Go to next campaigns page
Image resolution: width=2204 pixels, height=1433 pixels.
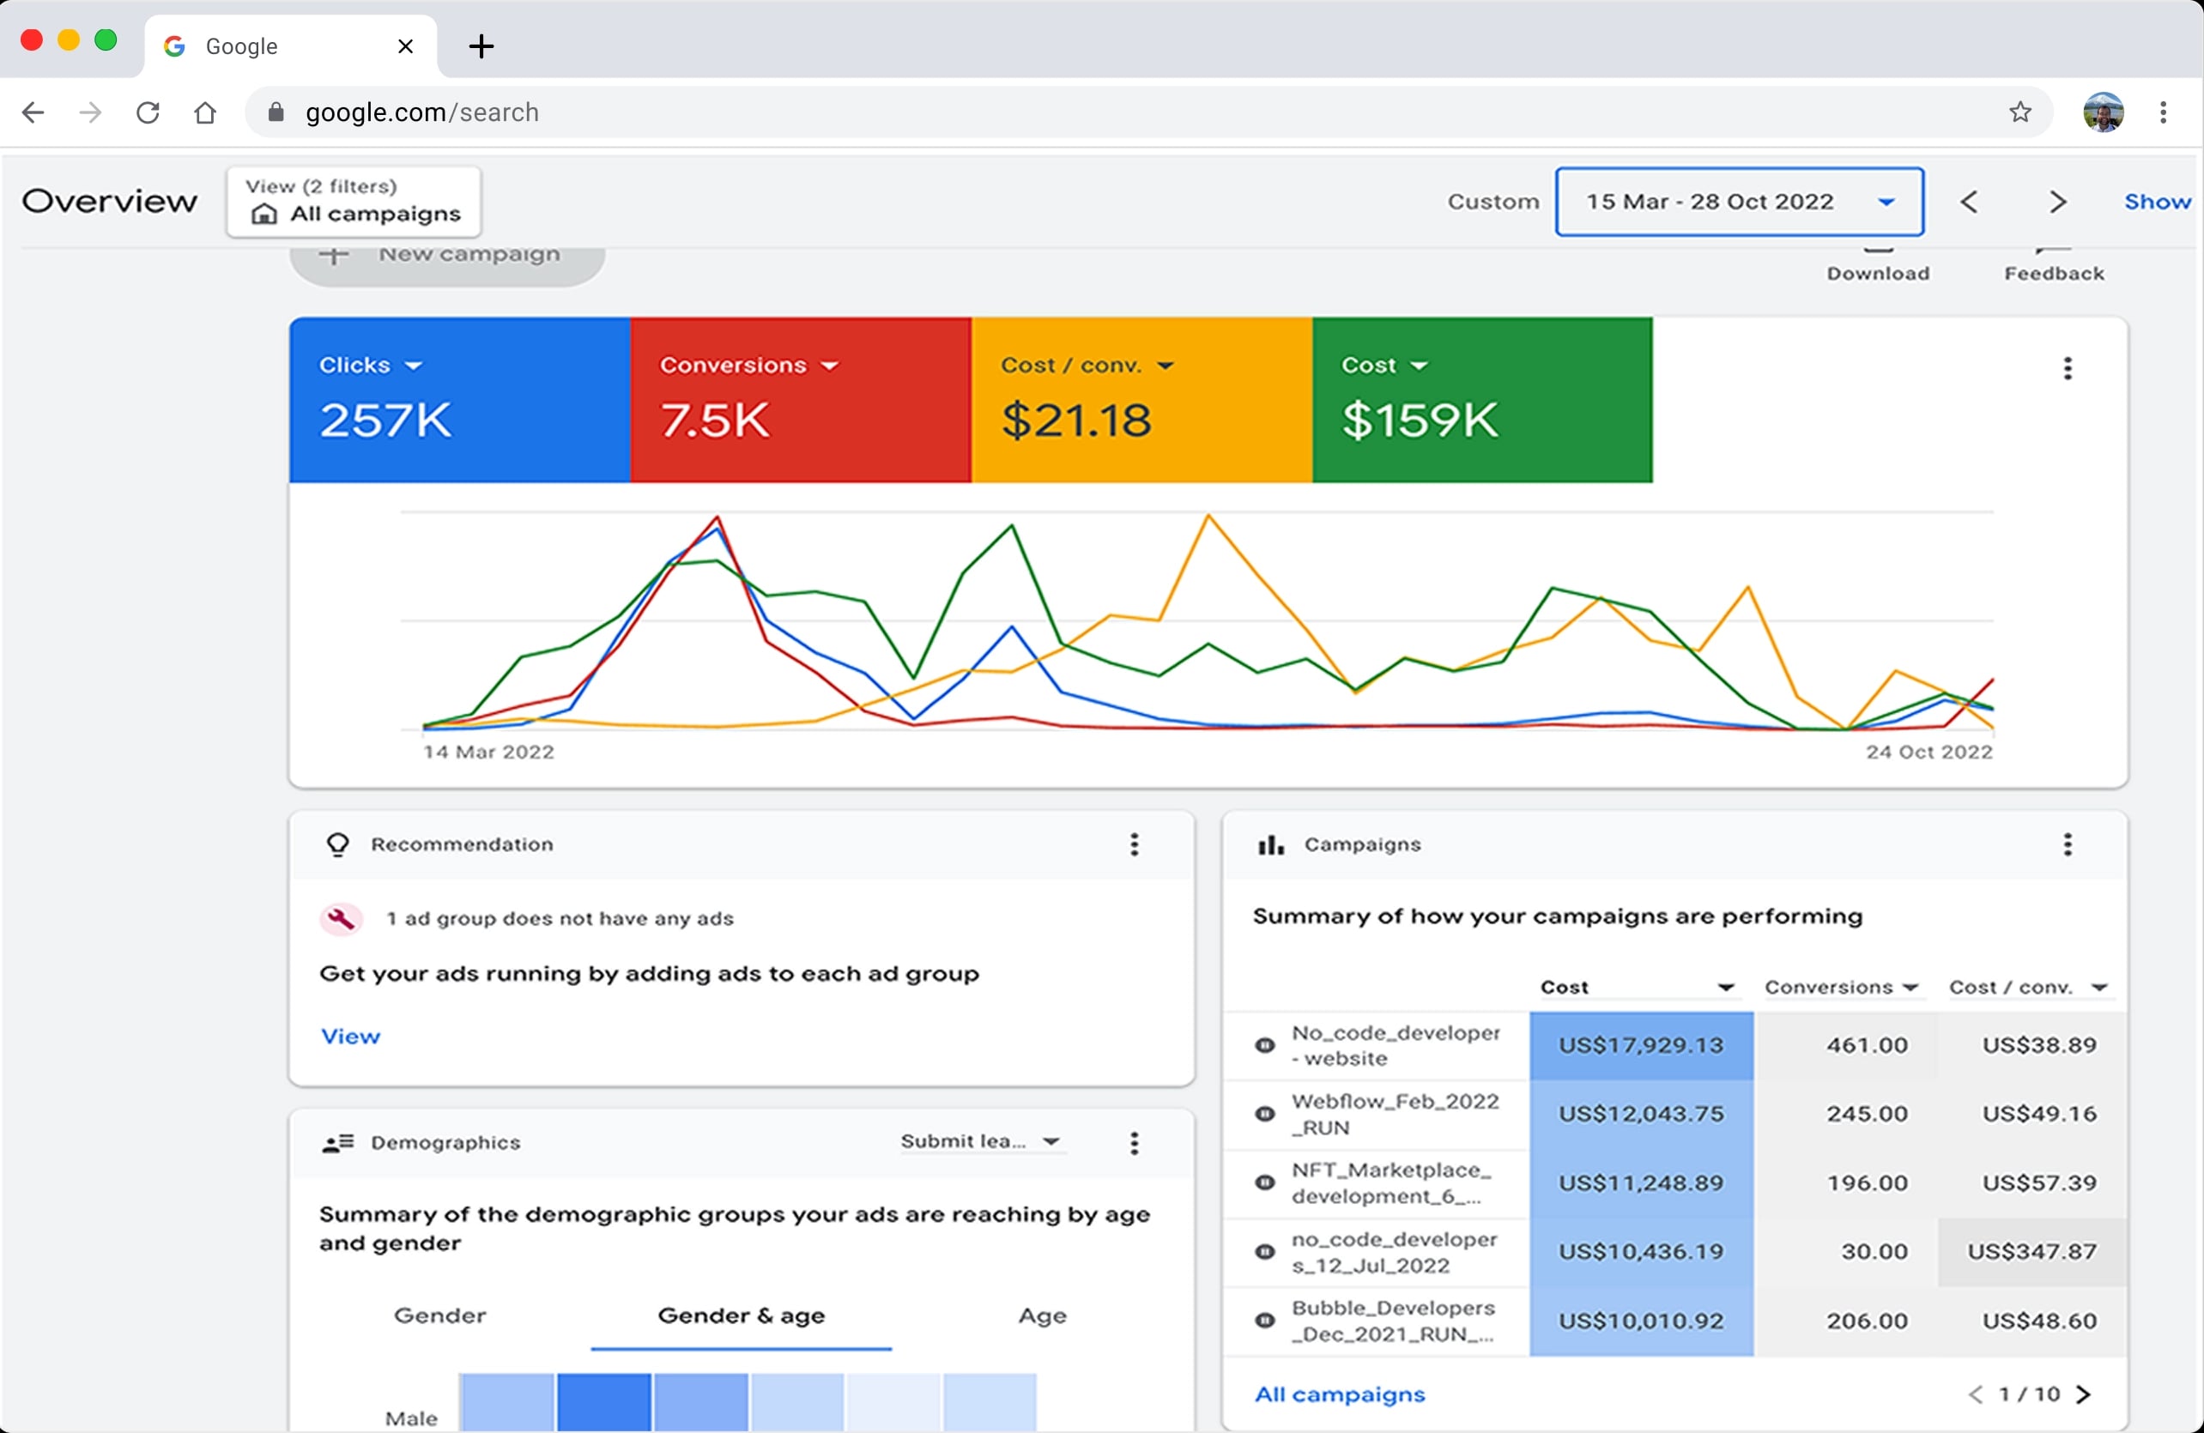click(x=2084, y=1394)
